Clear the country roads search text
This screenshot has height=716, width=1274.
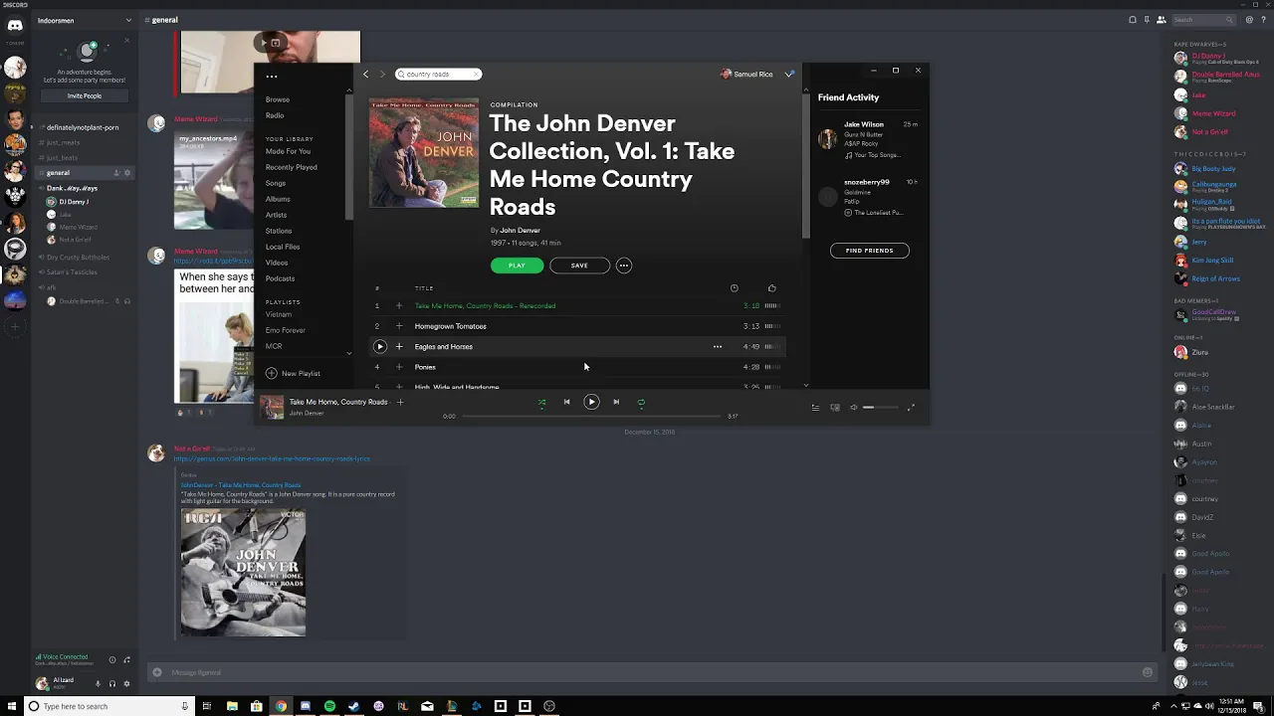pyautogui.click(x=476, y=74)
